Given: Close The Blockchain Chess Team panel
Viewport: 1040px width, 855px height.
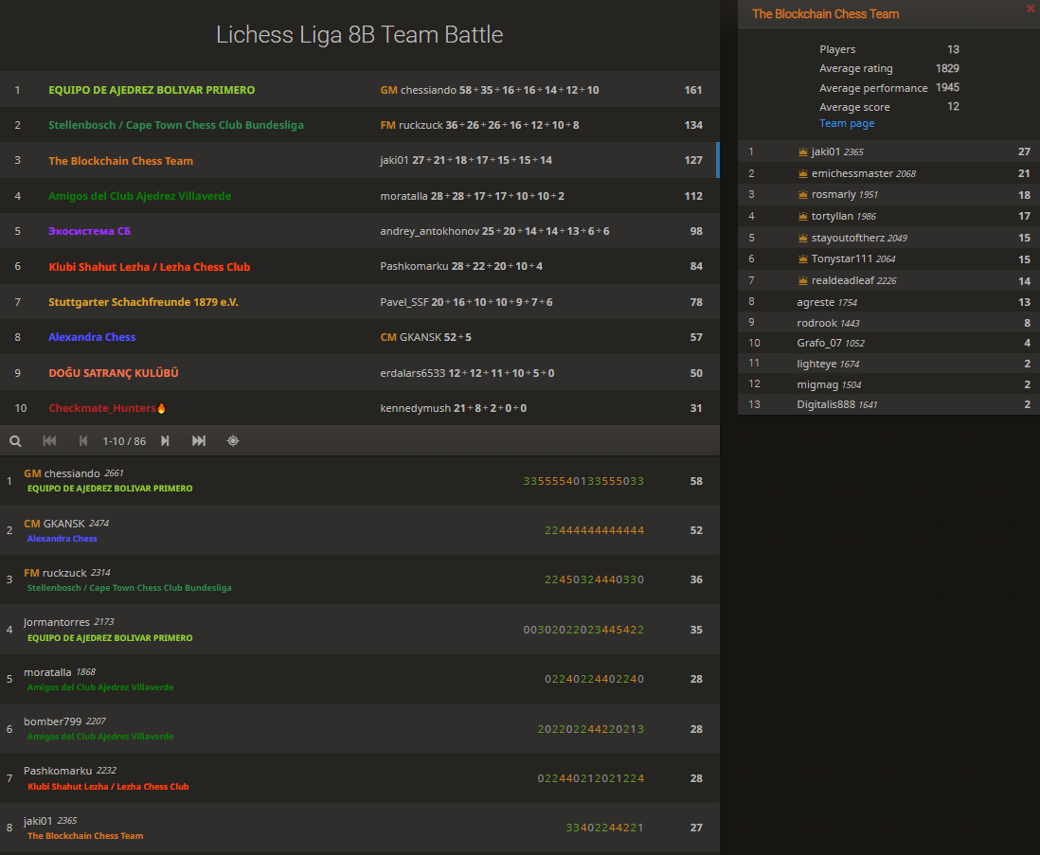Looking at the screenshot, I should tap(1030, 9).
